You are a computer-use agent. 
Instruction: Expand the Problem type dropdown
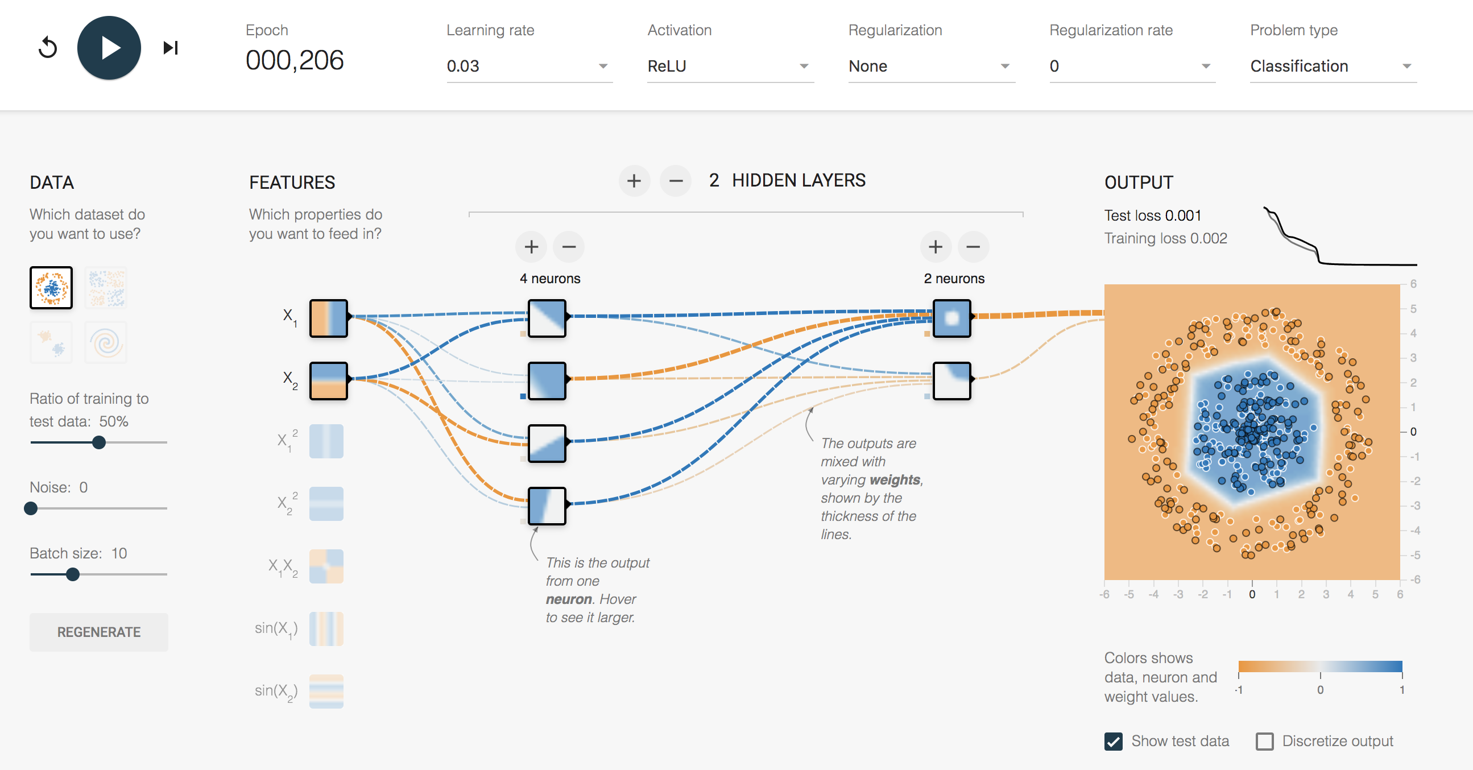click(1333, 67)
